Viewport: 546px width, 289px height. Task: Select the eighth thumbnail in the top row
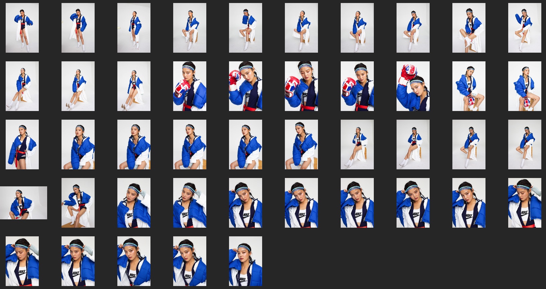[413, 28]
